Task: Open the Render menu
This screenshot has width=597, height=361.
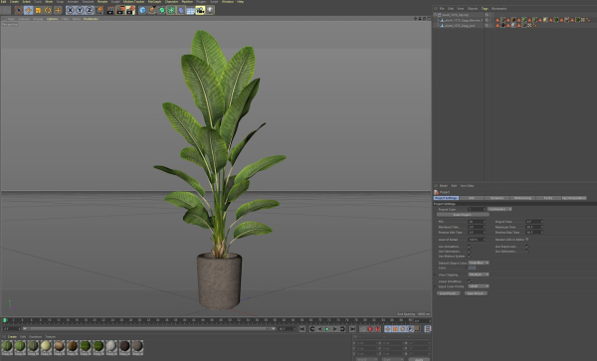Action: click(x=102, y=2)
